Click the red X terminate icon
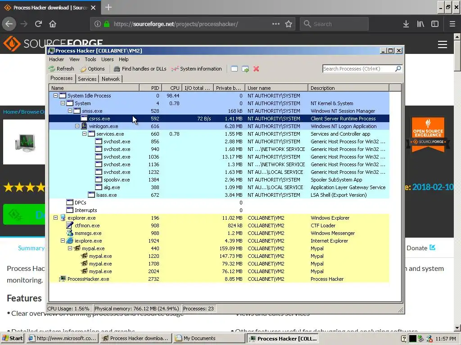 (x=256, y=69)
